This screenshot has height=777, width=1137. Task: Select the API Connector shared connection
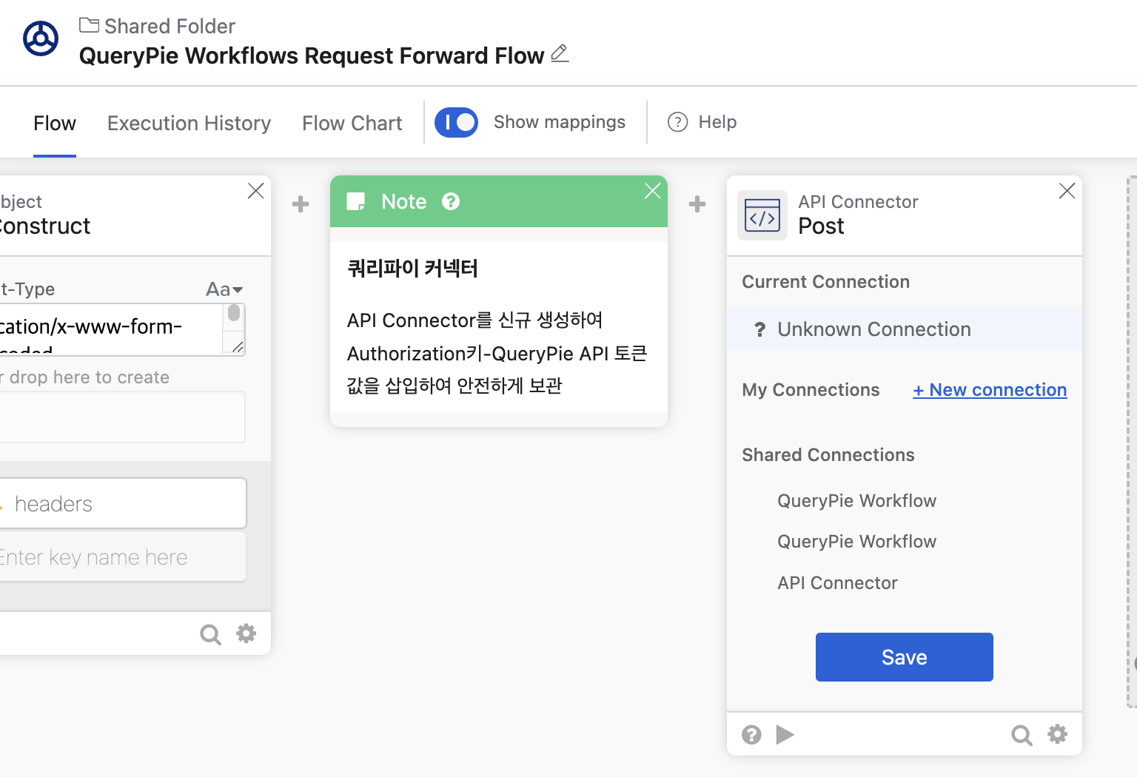[837, 583]
